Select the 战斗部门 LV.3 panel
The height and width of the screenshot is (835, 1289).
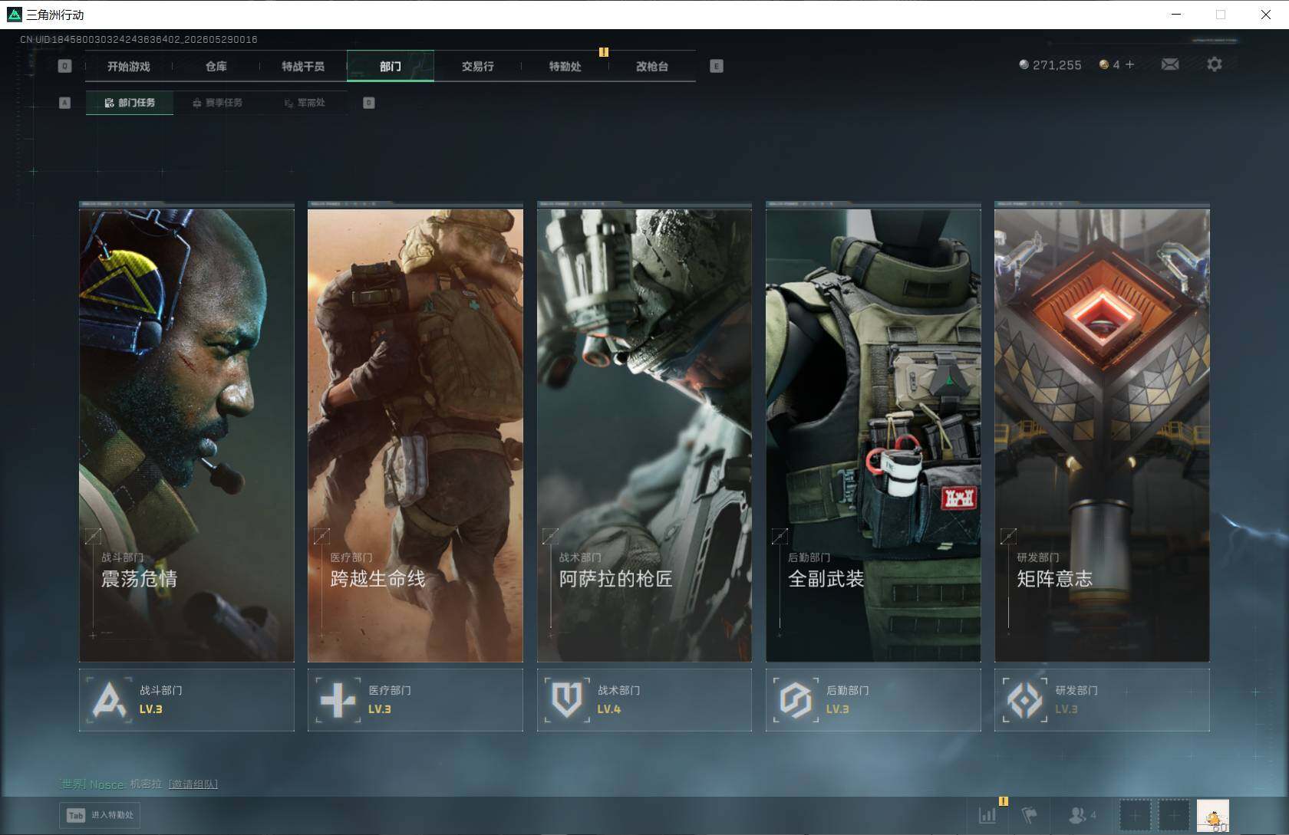click(x=186, y=700)
